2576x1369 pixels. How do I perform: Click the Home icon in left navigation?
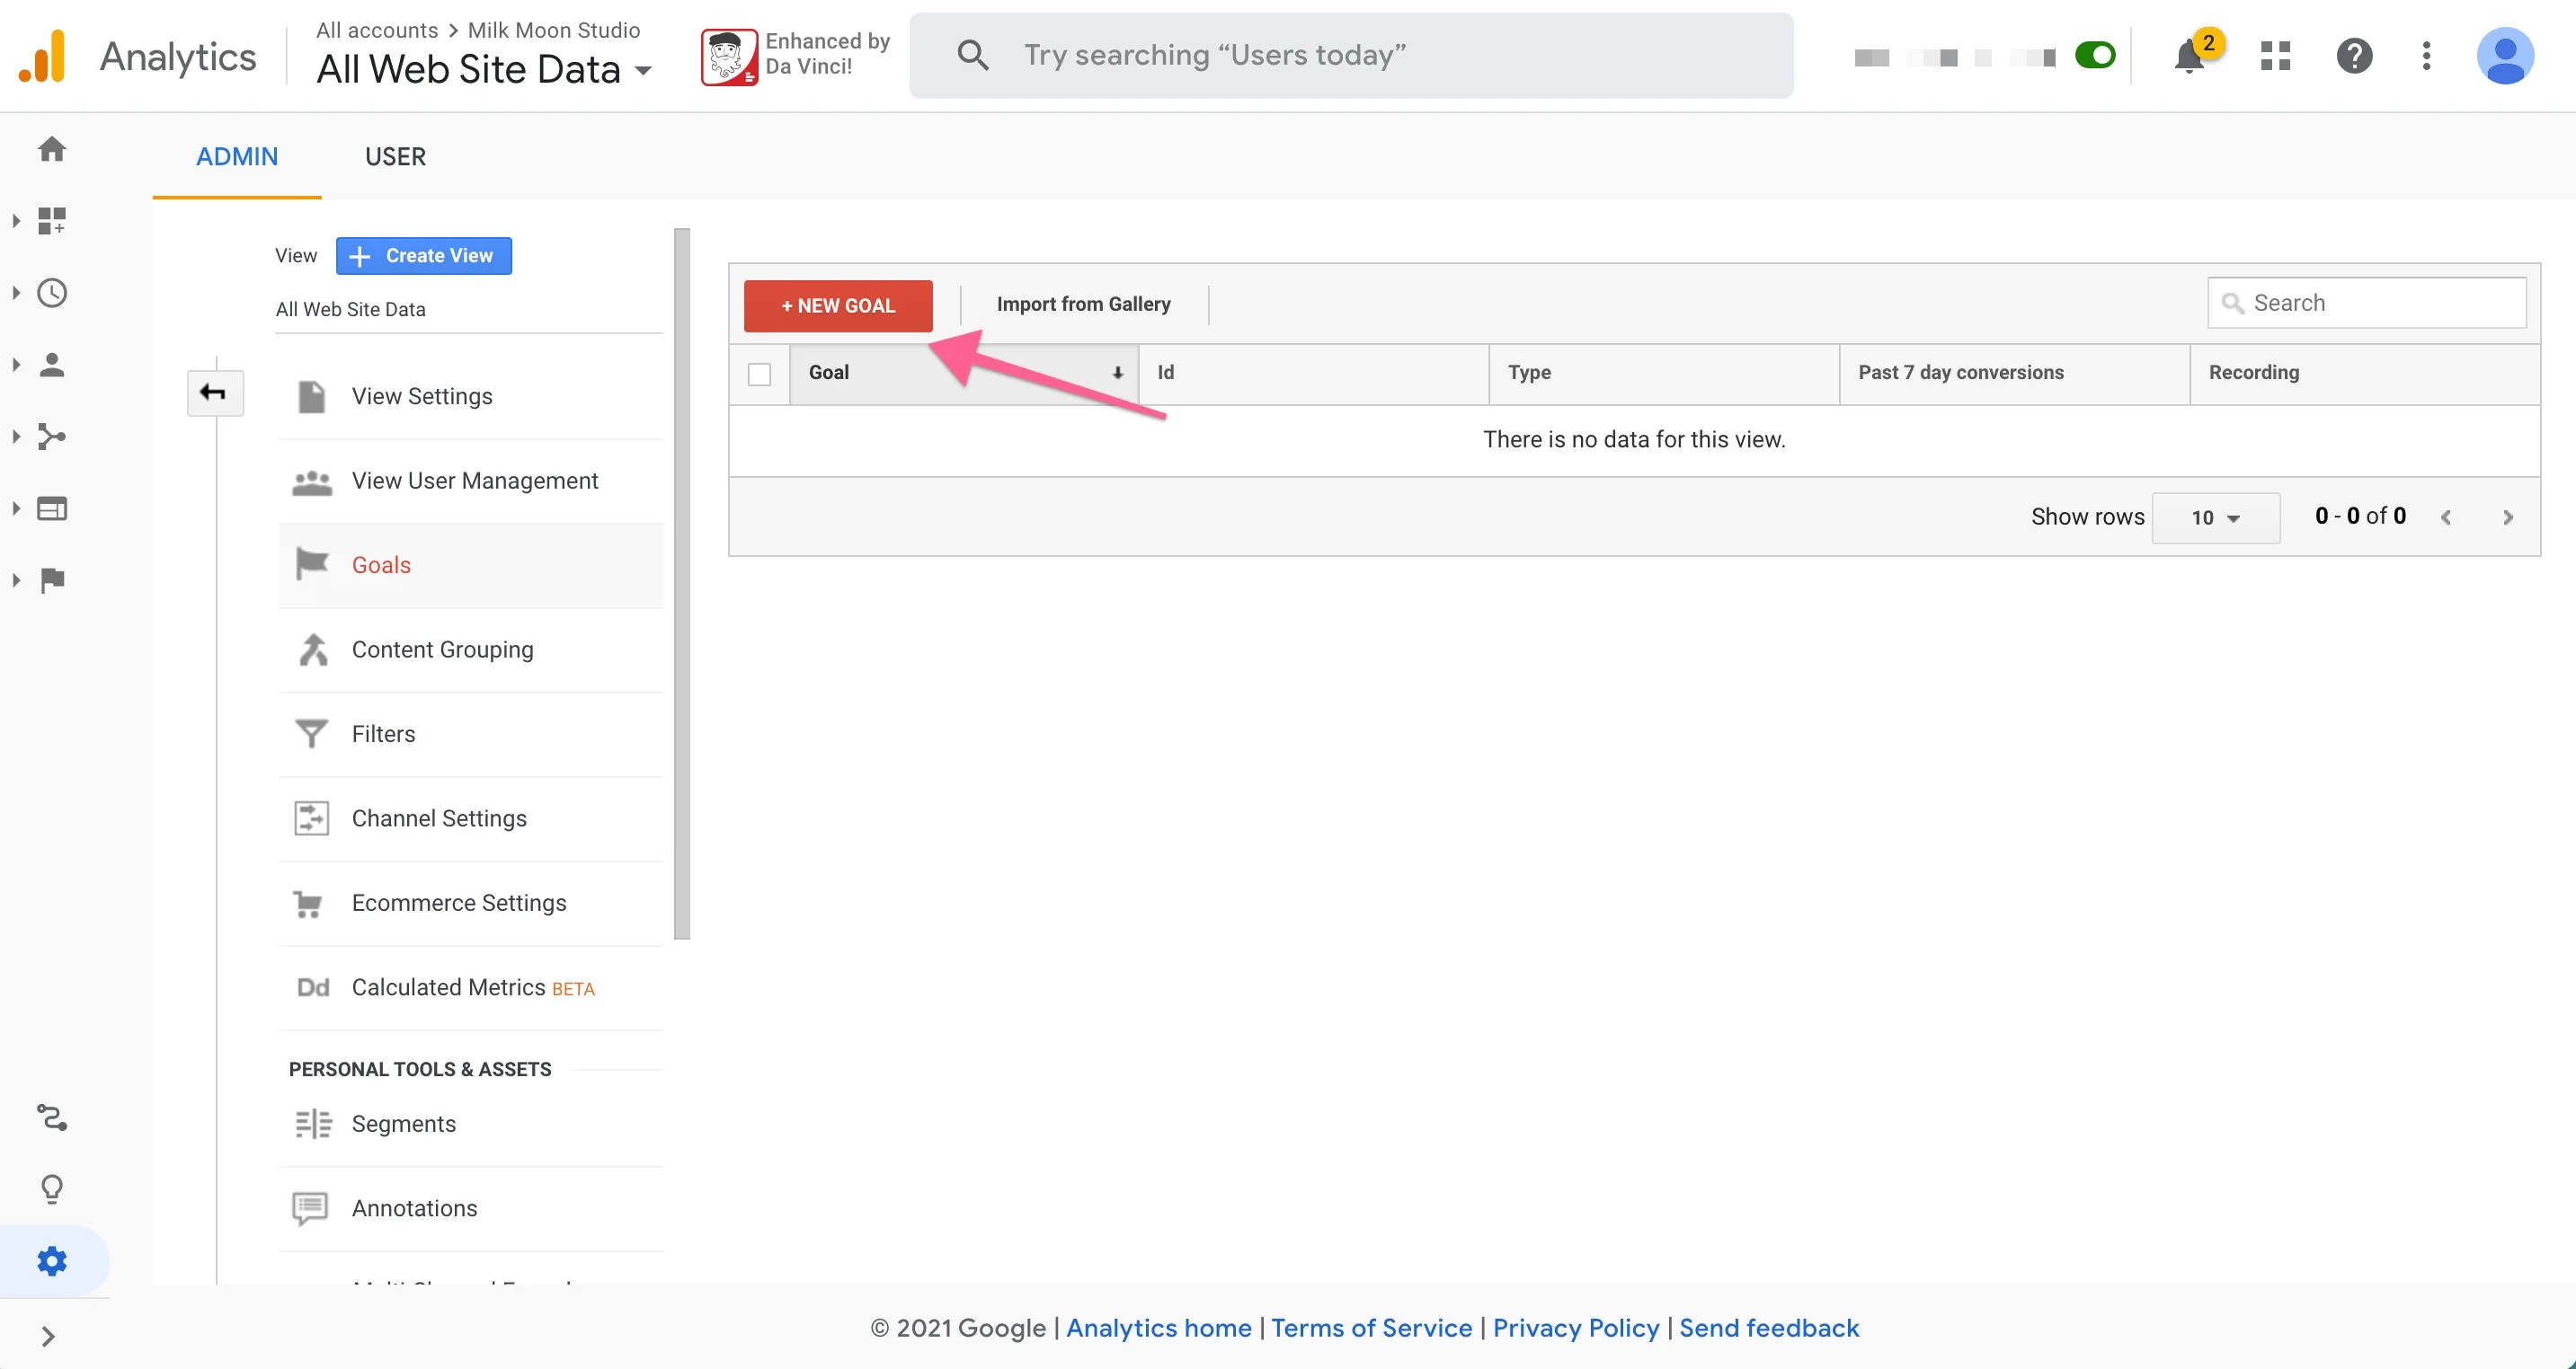coord(51,147)
